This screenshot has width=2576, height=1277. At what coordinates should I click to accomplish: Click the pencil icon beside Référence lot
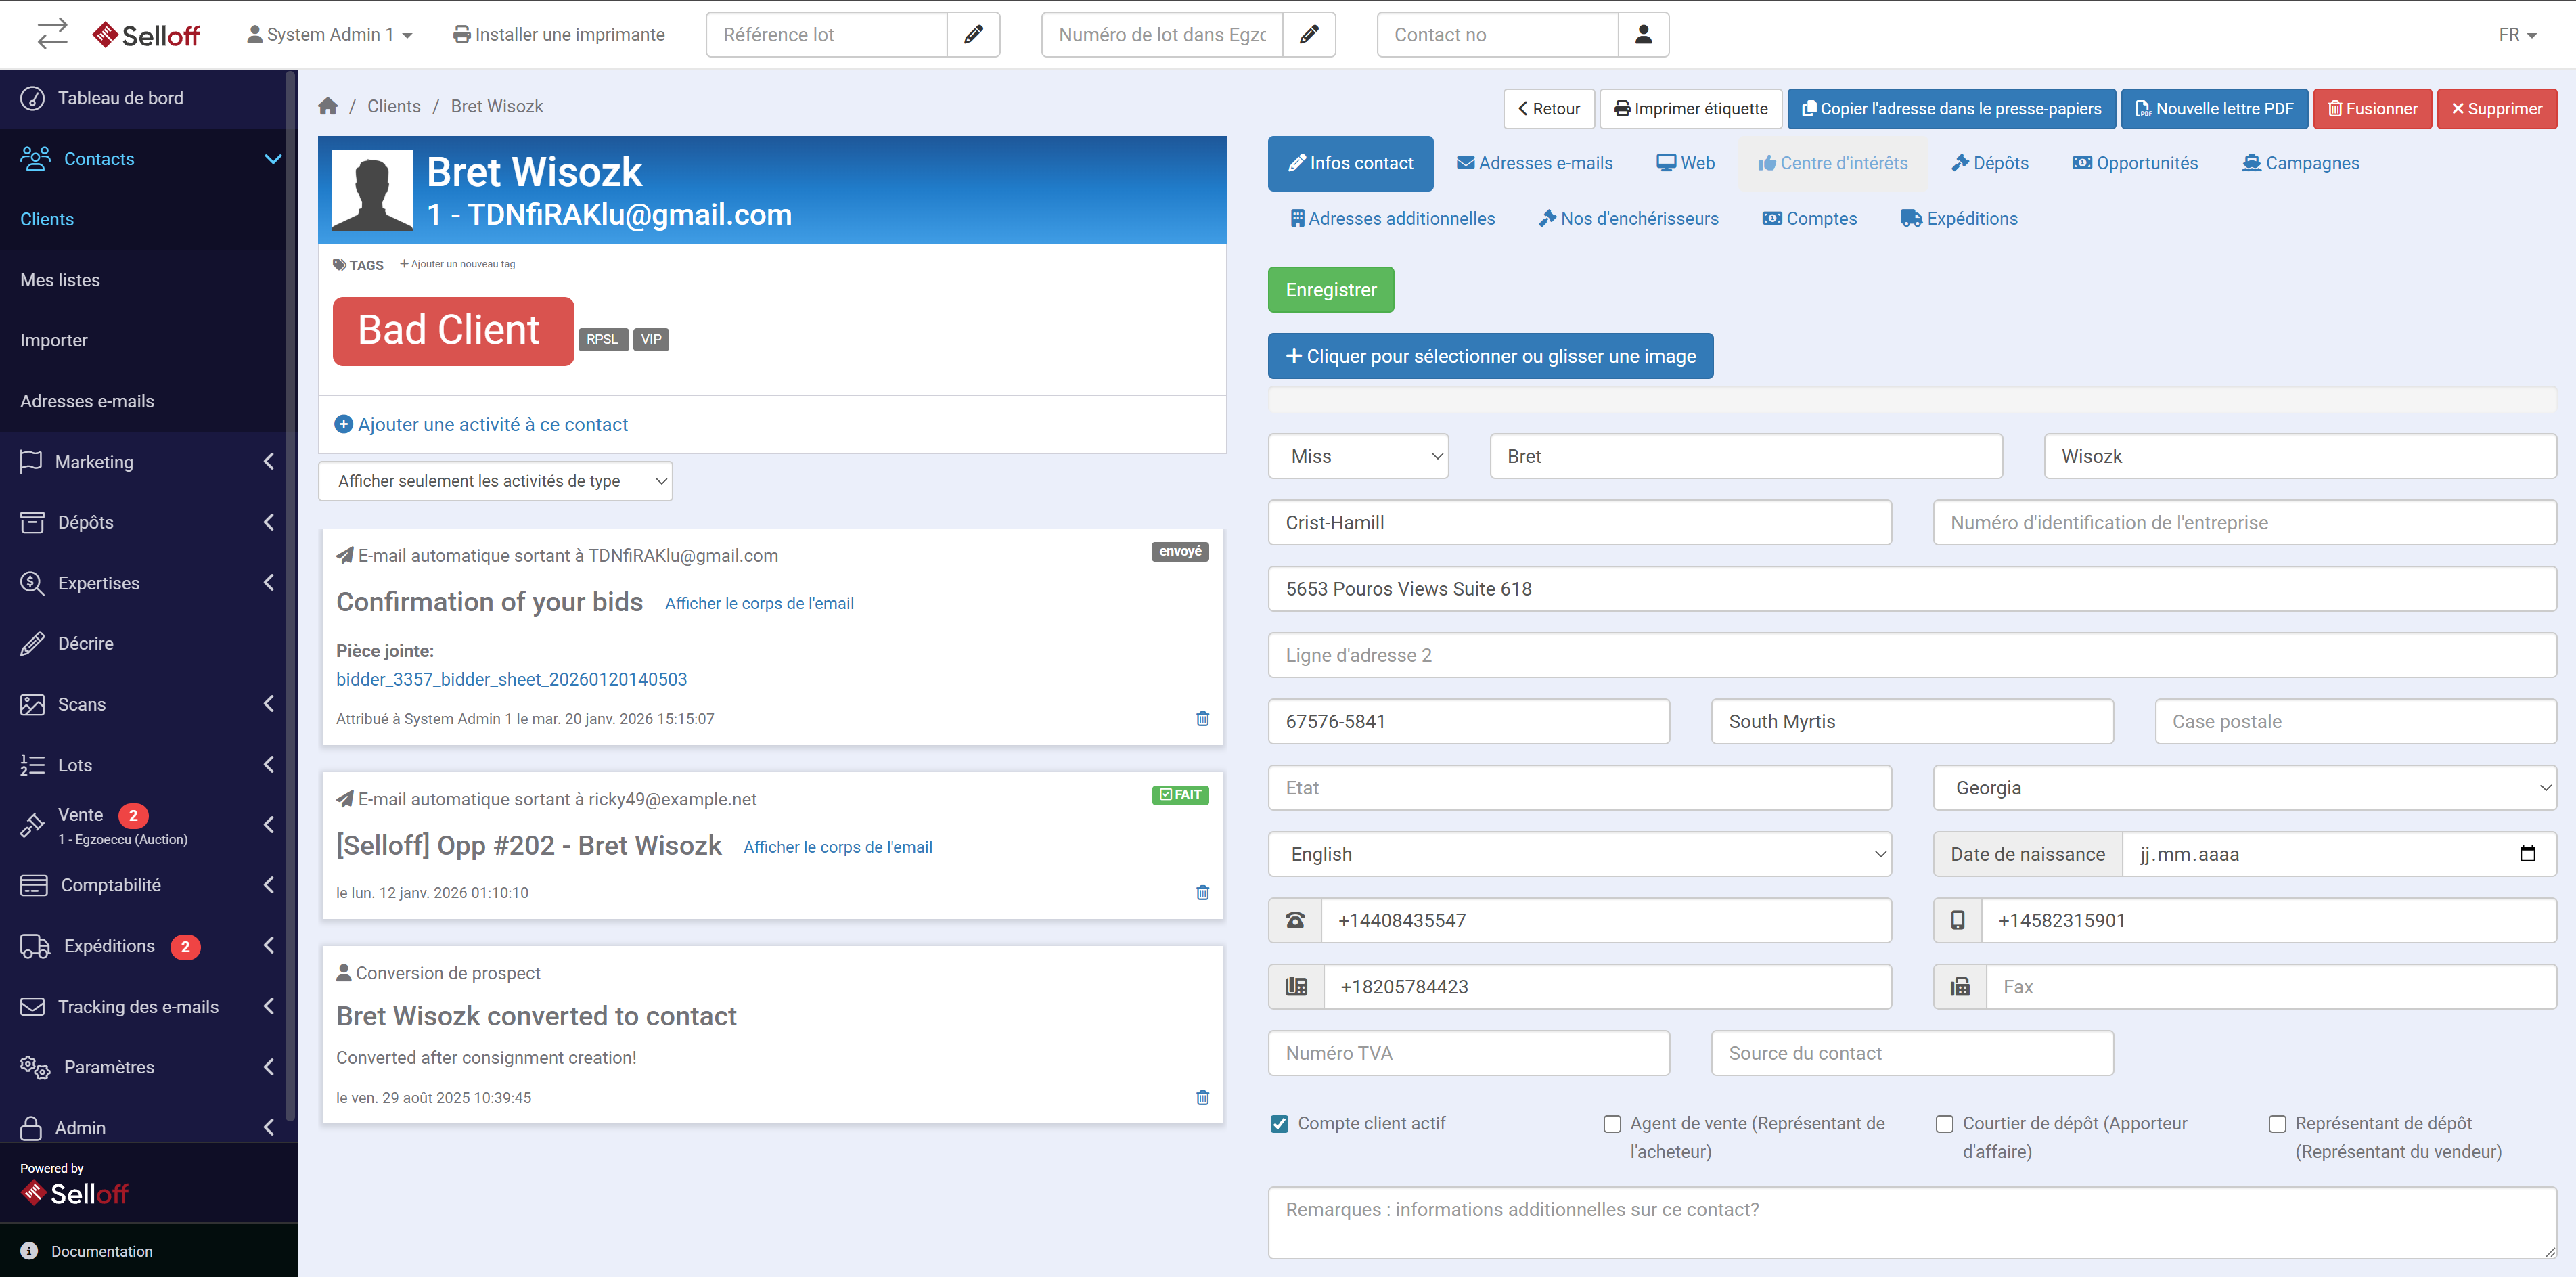(x=972, y=35)
